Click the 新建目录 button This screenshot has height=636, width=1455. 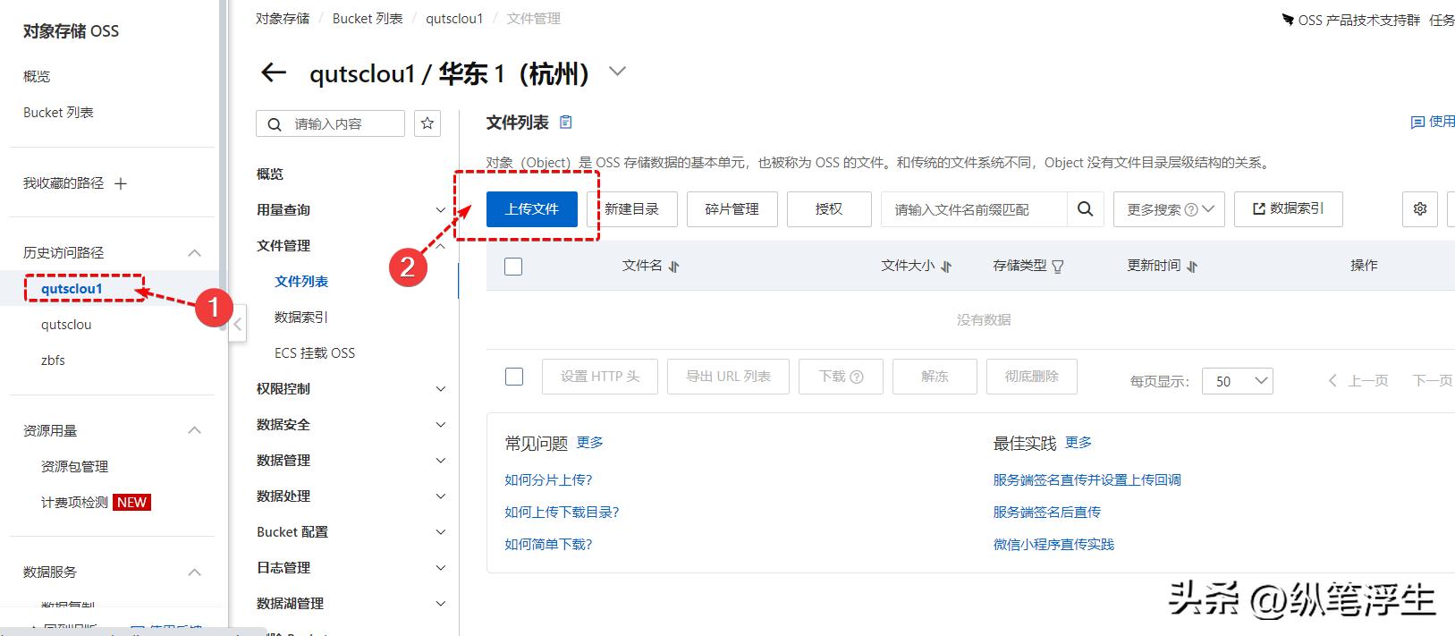[x=631, y=209]
